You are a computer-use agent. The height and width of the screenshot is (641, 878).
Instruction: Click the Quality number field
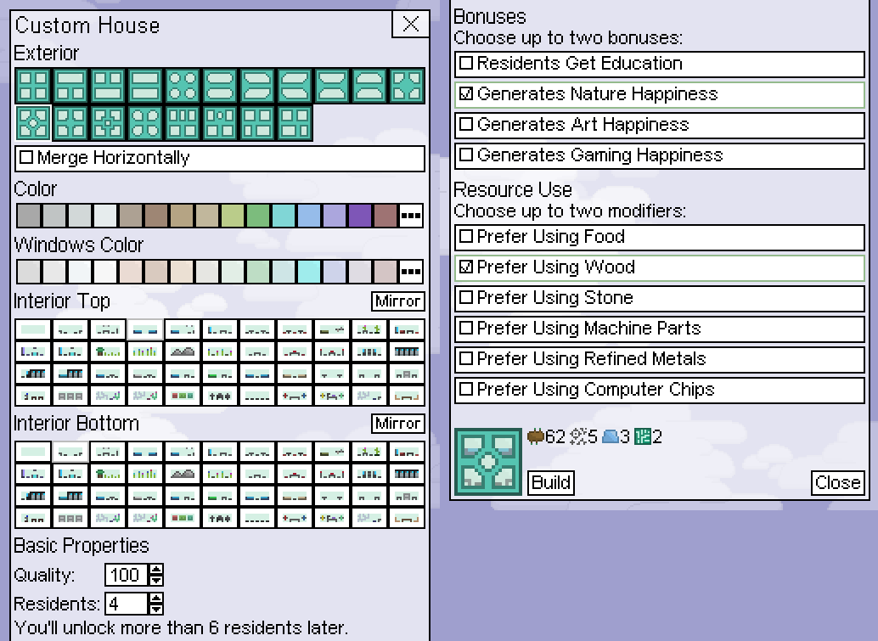(126, 575)
